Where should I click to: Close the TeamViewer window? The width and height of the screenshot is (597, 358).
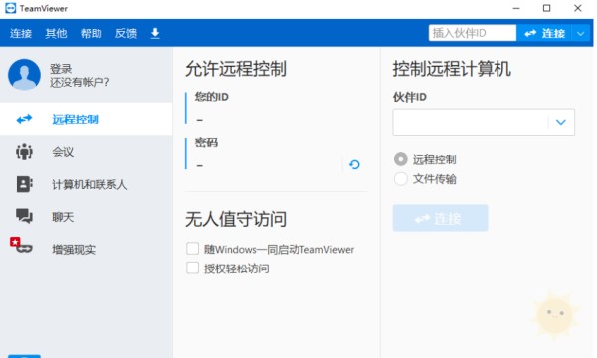(577, 8)
